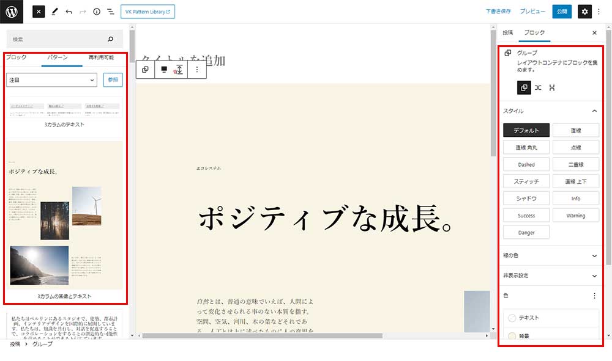Choose the row layout variation icon
This screenshot has width=612, height=361.
coord(538,88)
